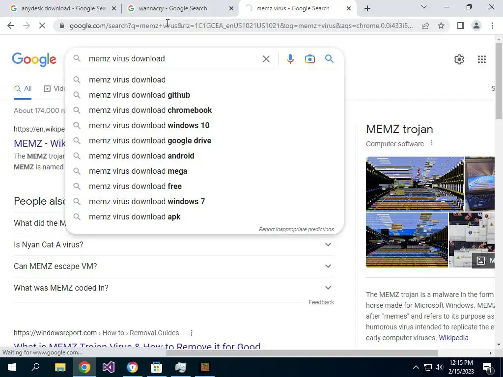This screenshot has width=503, height=377.
Task: Open Microsoft Store from taskbar
Action: [x=157, y=367]
